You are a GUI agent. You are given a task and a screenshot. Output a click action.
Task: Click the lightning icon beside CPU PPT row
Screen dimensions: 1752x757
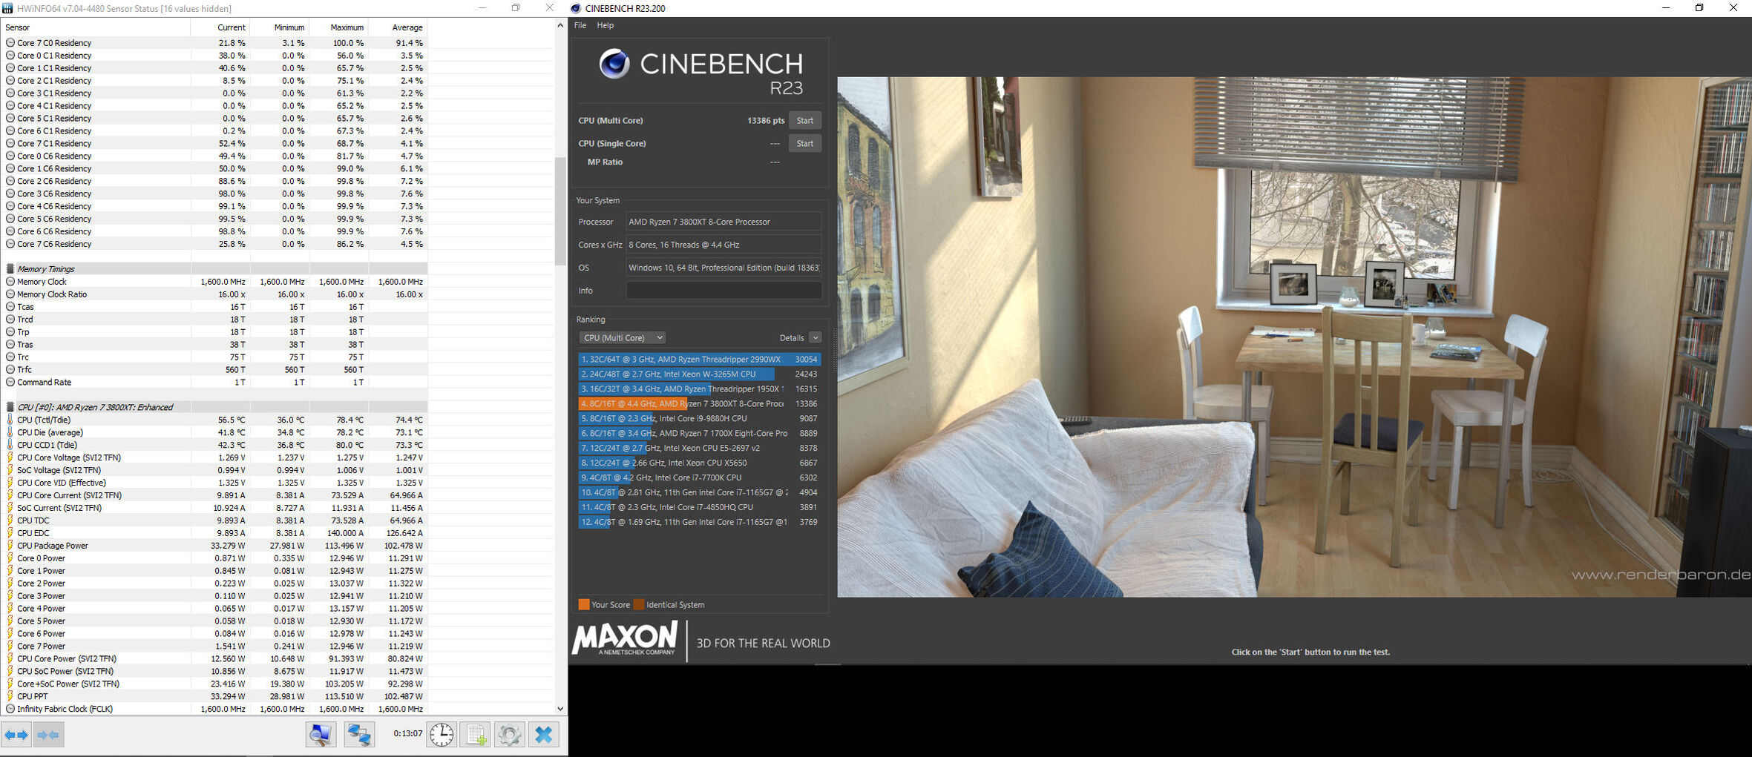pyautogui.click(x=10, y=696)
